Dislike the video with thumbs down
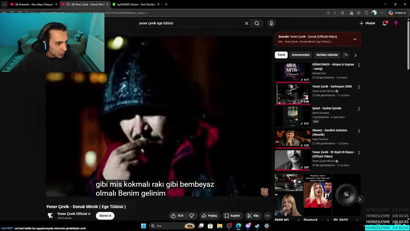The image size is (410, 231). click(192, 216)
